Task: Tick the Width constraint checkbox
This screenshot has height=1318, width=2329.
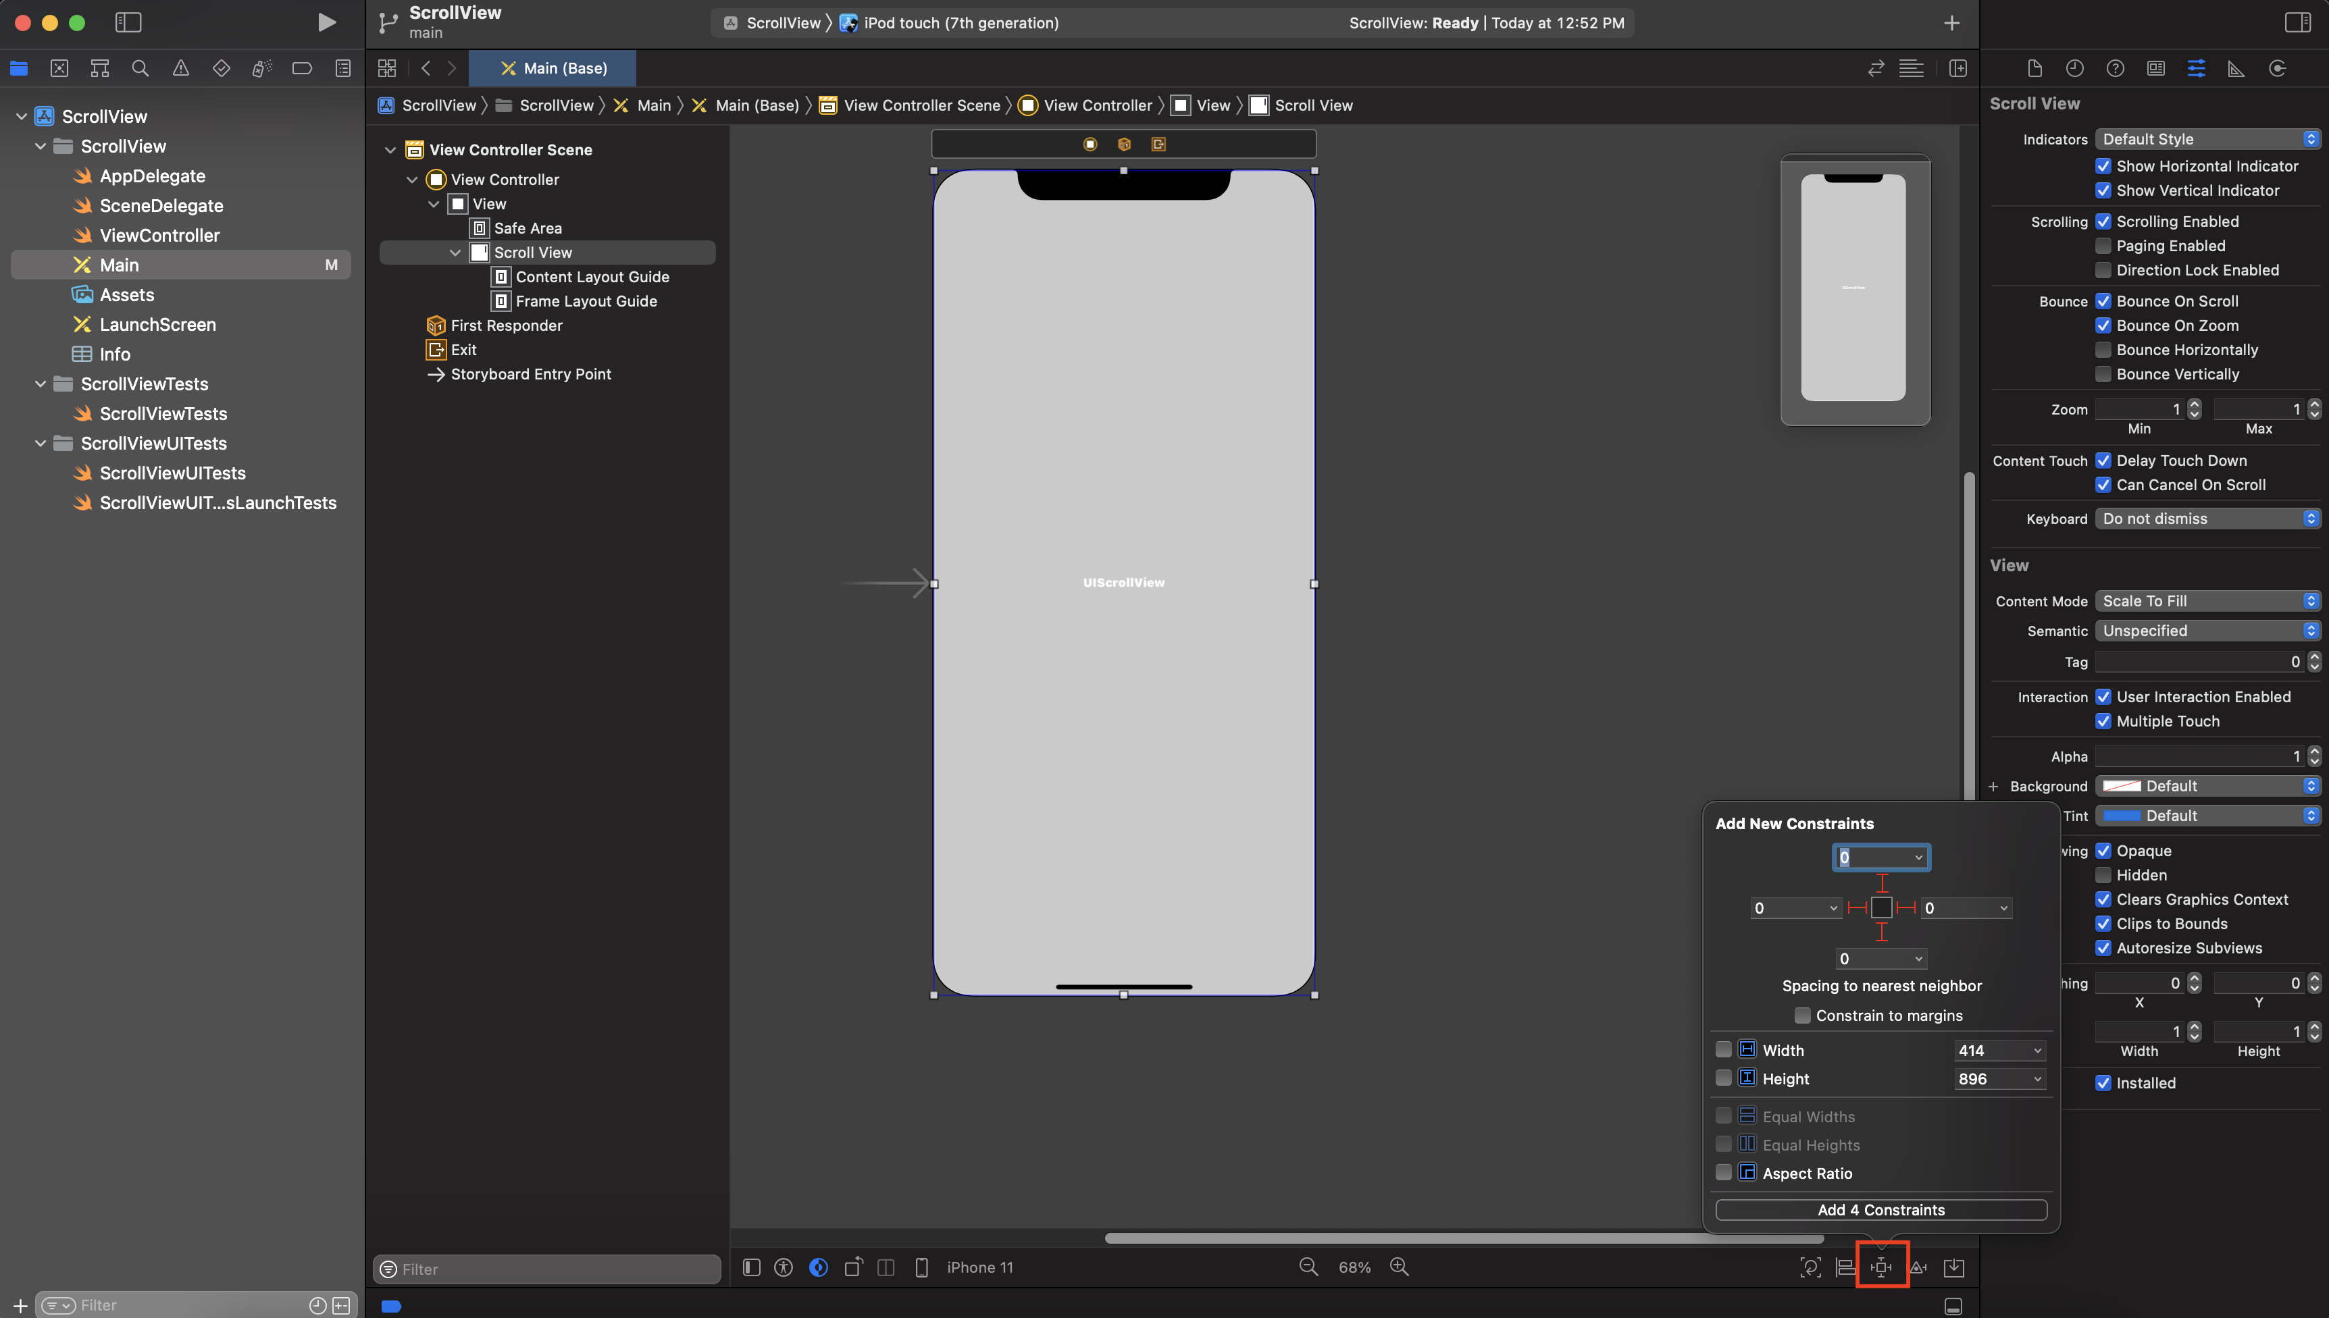Action: 1723,1050
